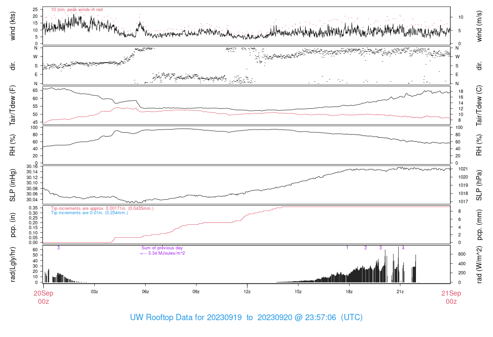
Task: Click the 'pcp. (in)' axis label
Action: (x=13, y=225)
